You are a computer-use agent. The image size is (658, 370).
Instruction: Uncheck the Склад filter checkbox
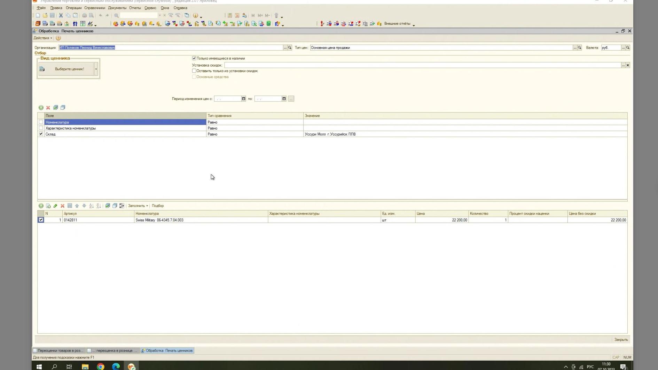point(41,134)
